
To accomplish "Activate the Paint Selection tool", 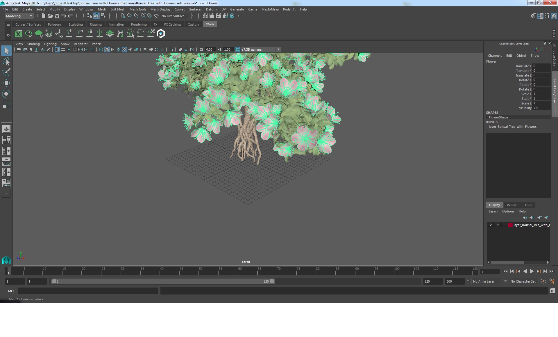I will pos(6,72).
